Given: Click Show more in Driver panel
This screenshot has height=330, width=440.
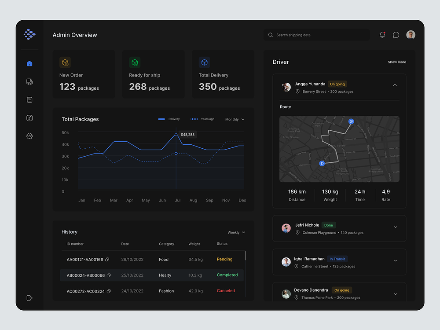Looking at the screenshot, I should pyautogui.click(x=396, y=62).
